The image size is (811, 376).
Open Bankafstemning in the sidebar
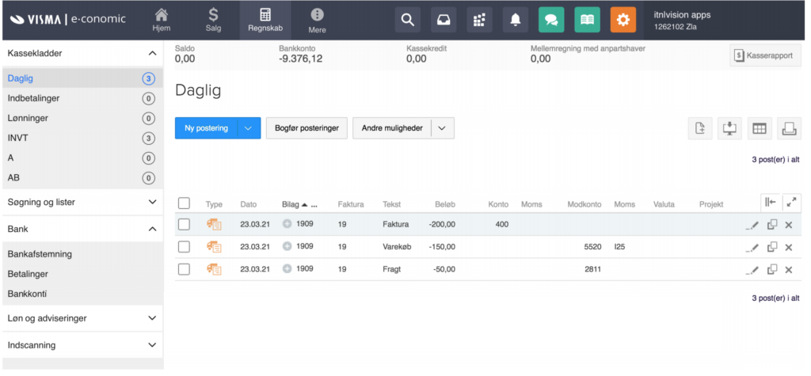pyautogui.click(x=40, y=254)
